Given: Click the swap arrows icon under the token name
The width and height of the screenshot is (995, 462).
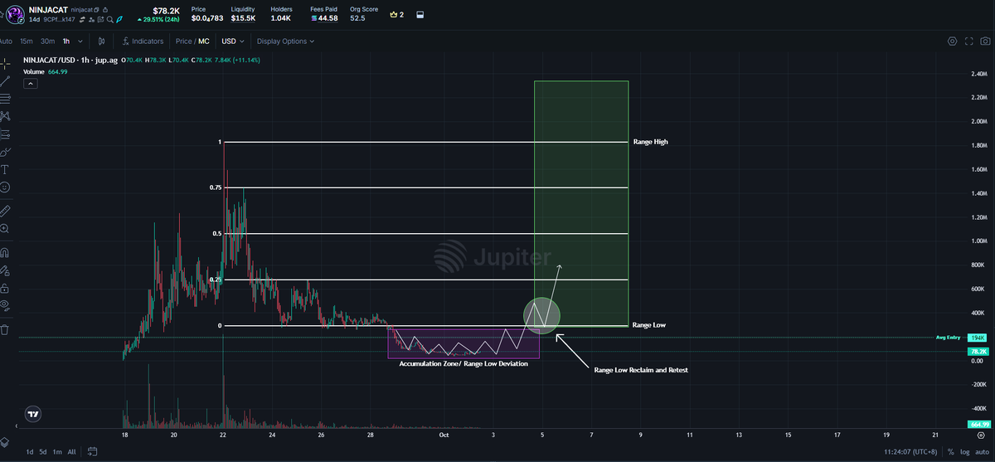Looking at the screenshot, I should pos(82,20).
